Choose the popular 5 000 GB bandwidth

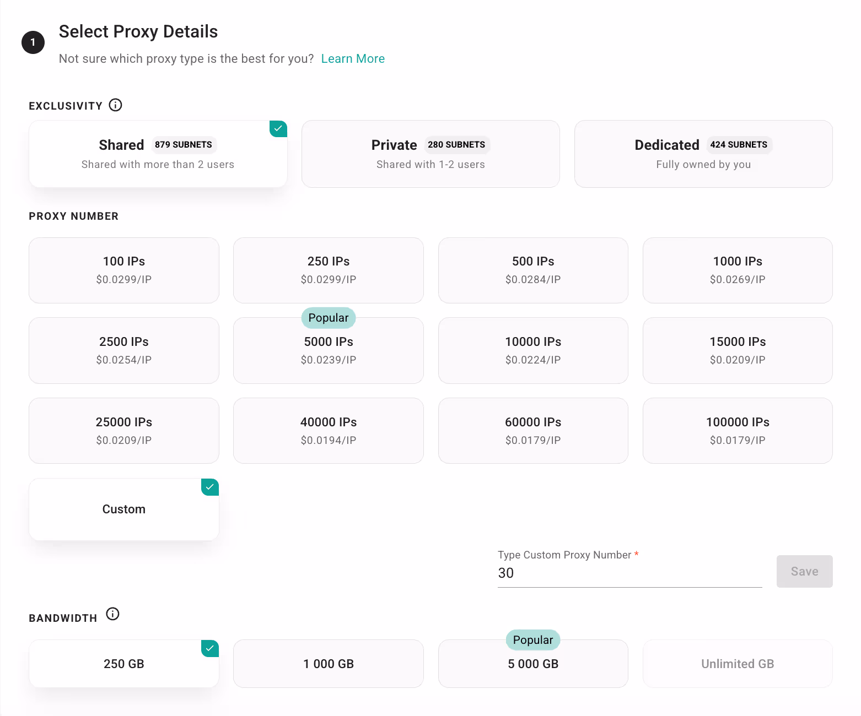click(x=533, y=664)
